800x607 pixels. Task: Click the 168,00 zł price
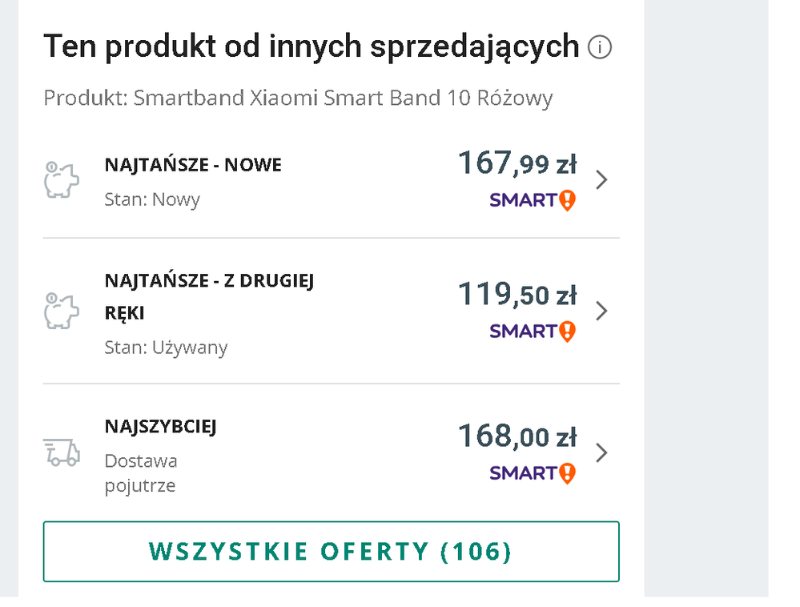click(517, 437)
